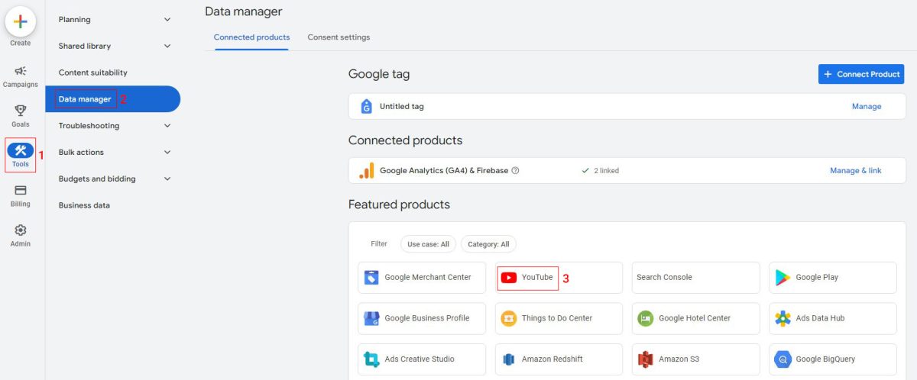Click the Budgets and bidding label
This screenshot has height=380, width=917.
pos(97,179)
